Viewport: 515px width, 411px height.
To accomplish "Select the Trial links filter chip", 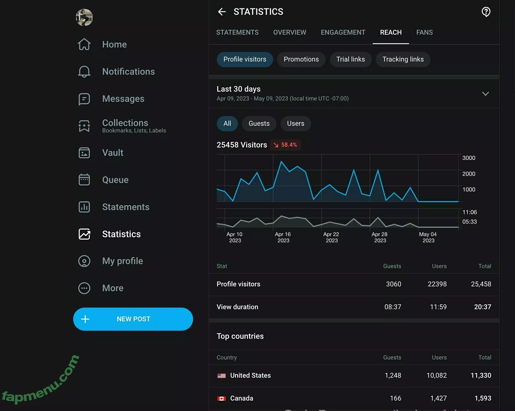I will pyautogui.click(x=350, y=59).
